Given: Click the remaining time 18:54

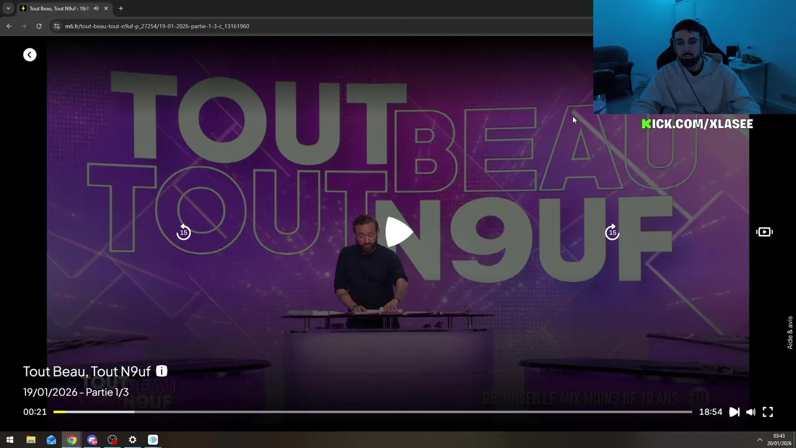Looking at the screenshot, I should click(710, 412).
